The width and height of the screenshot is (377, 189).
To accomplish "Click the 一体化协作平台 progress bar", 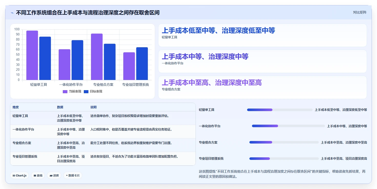I will point(288,126).
